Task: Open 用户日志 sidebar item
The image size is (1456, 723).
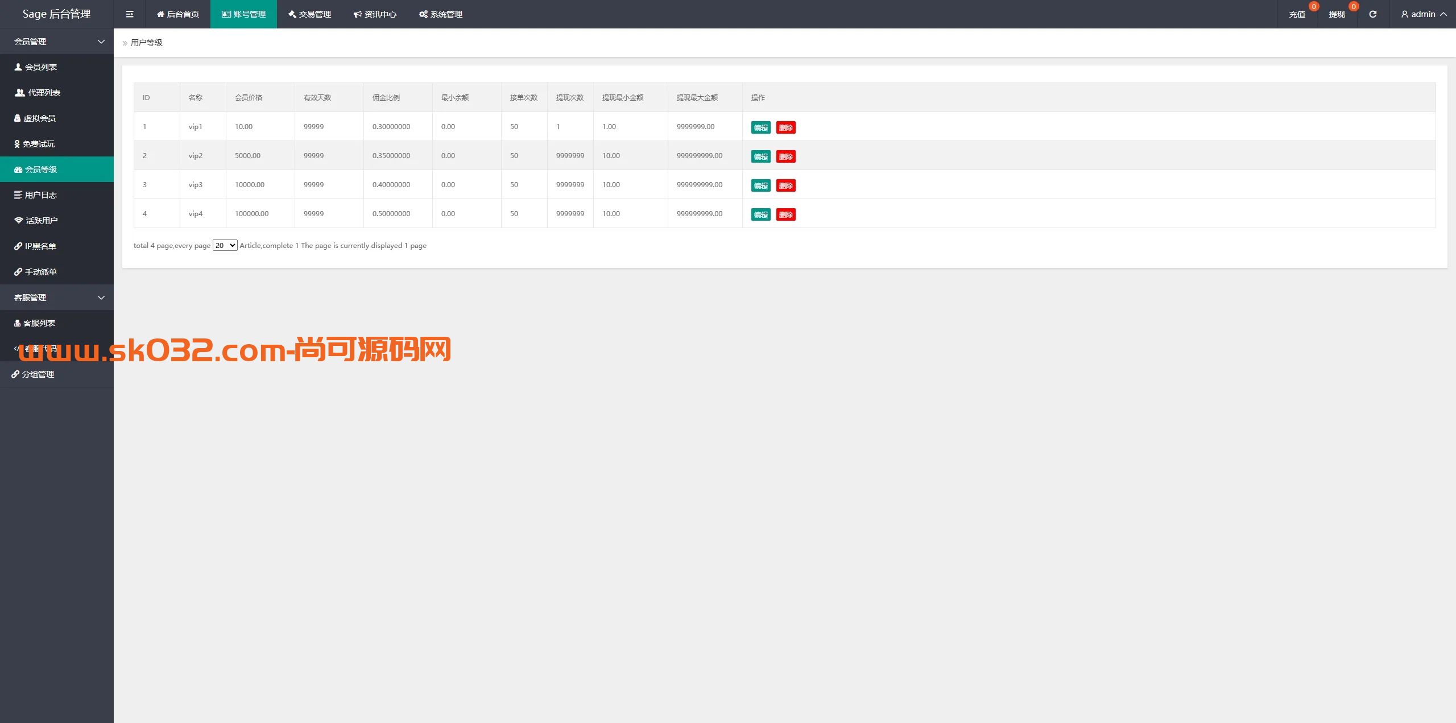Action: pos(40,195)
